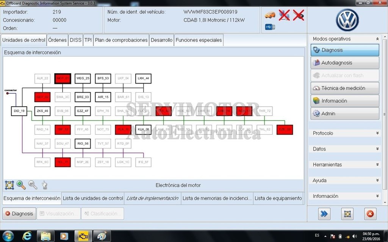Launch Internet Explorer from the taskbar
This screenshot has width=388, height=242.
coord(27,236)
